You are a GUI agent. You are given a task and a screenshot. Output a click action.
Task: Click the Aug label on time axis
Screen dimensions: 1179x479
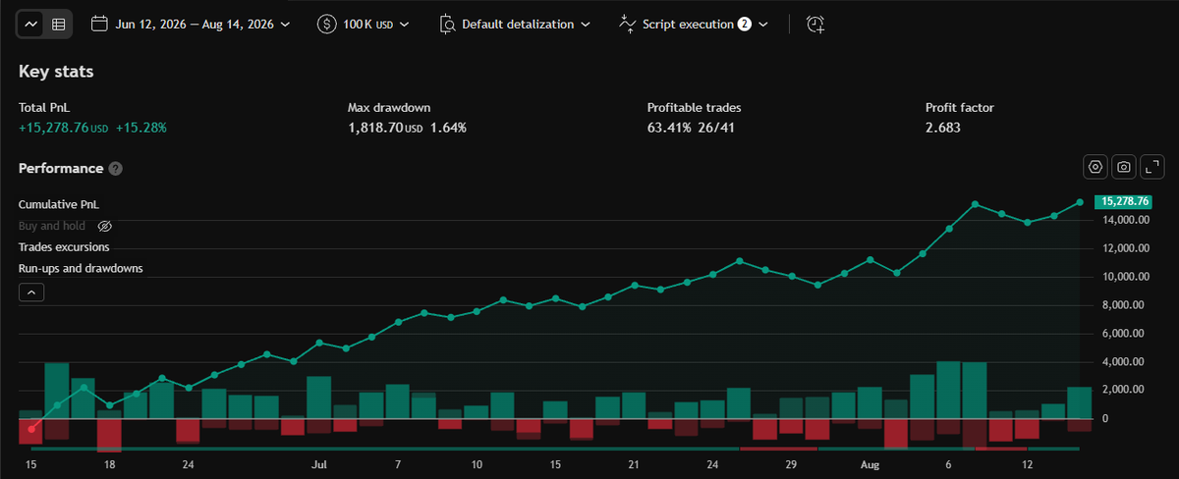coord(870,464)
